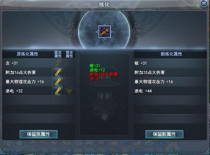
Task: Toggle fixed chain for 最大物理攻击力 +16 row
Action: click(58, 82)
